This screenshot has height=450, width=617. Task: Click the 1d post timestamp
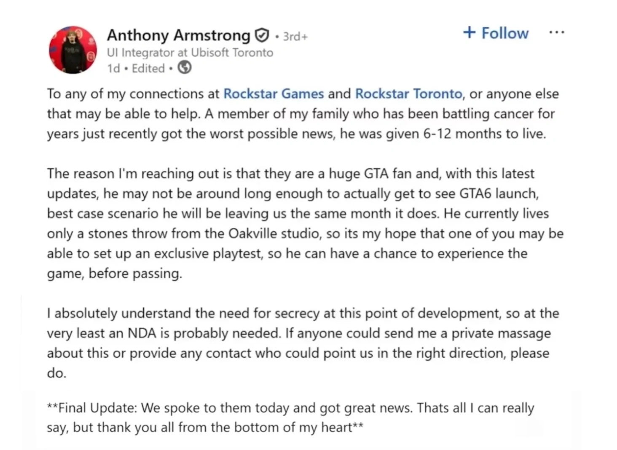coord(113,68)
